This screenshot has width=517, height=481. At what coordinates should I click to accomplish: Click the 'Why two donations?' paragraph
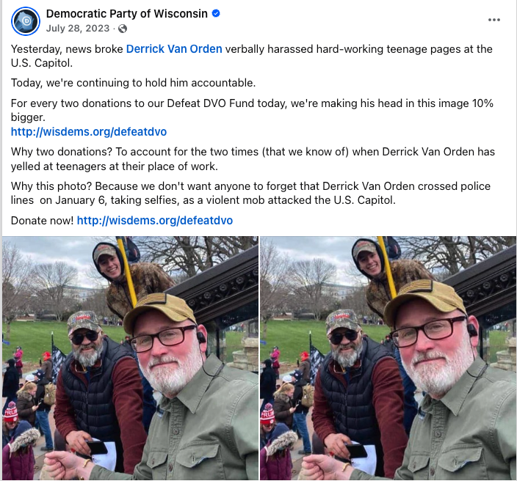point(253,158)
